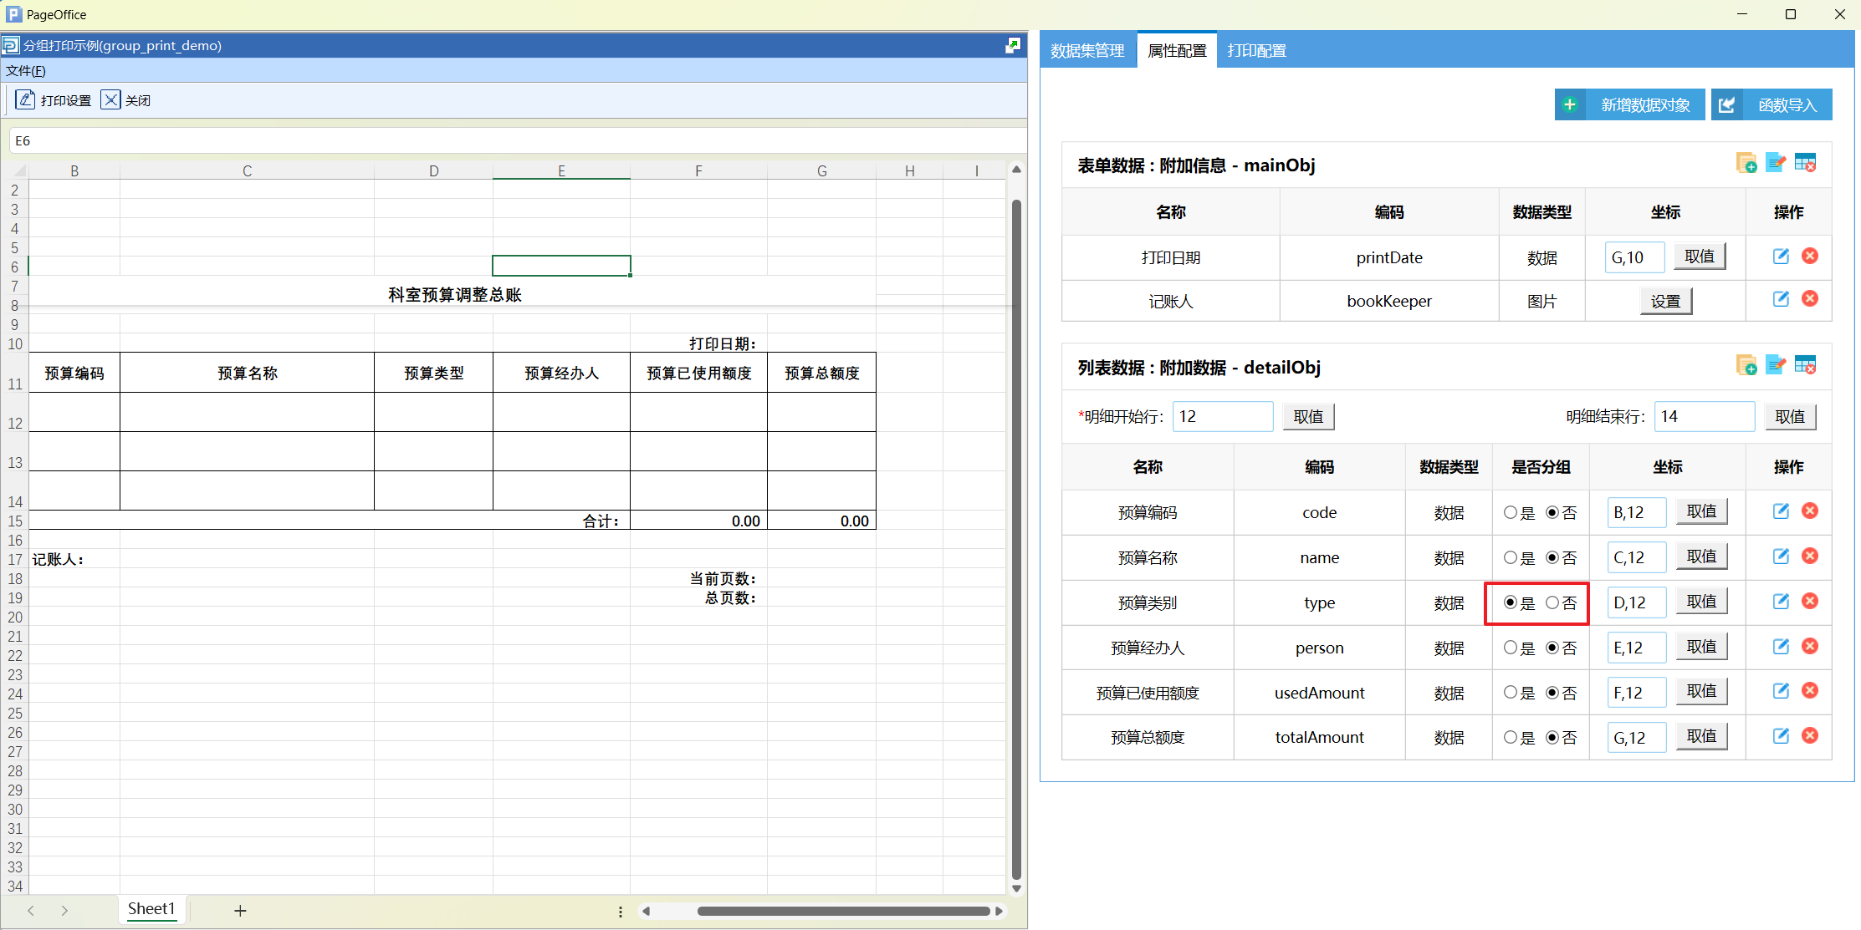Click the 明细开始行 input field
This screenshot has width=1861, height=930.
(1222, 416)
